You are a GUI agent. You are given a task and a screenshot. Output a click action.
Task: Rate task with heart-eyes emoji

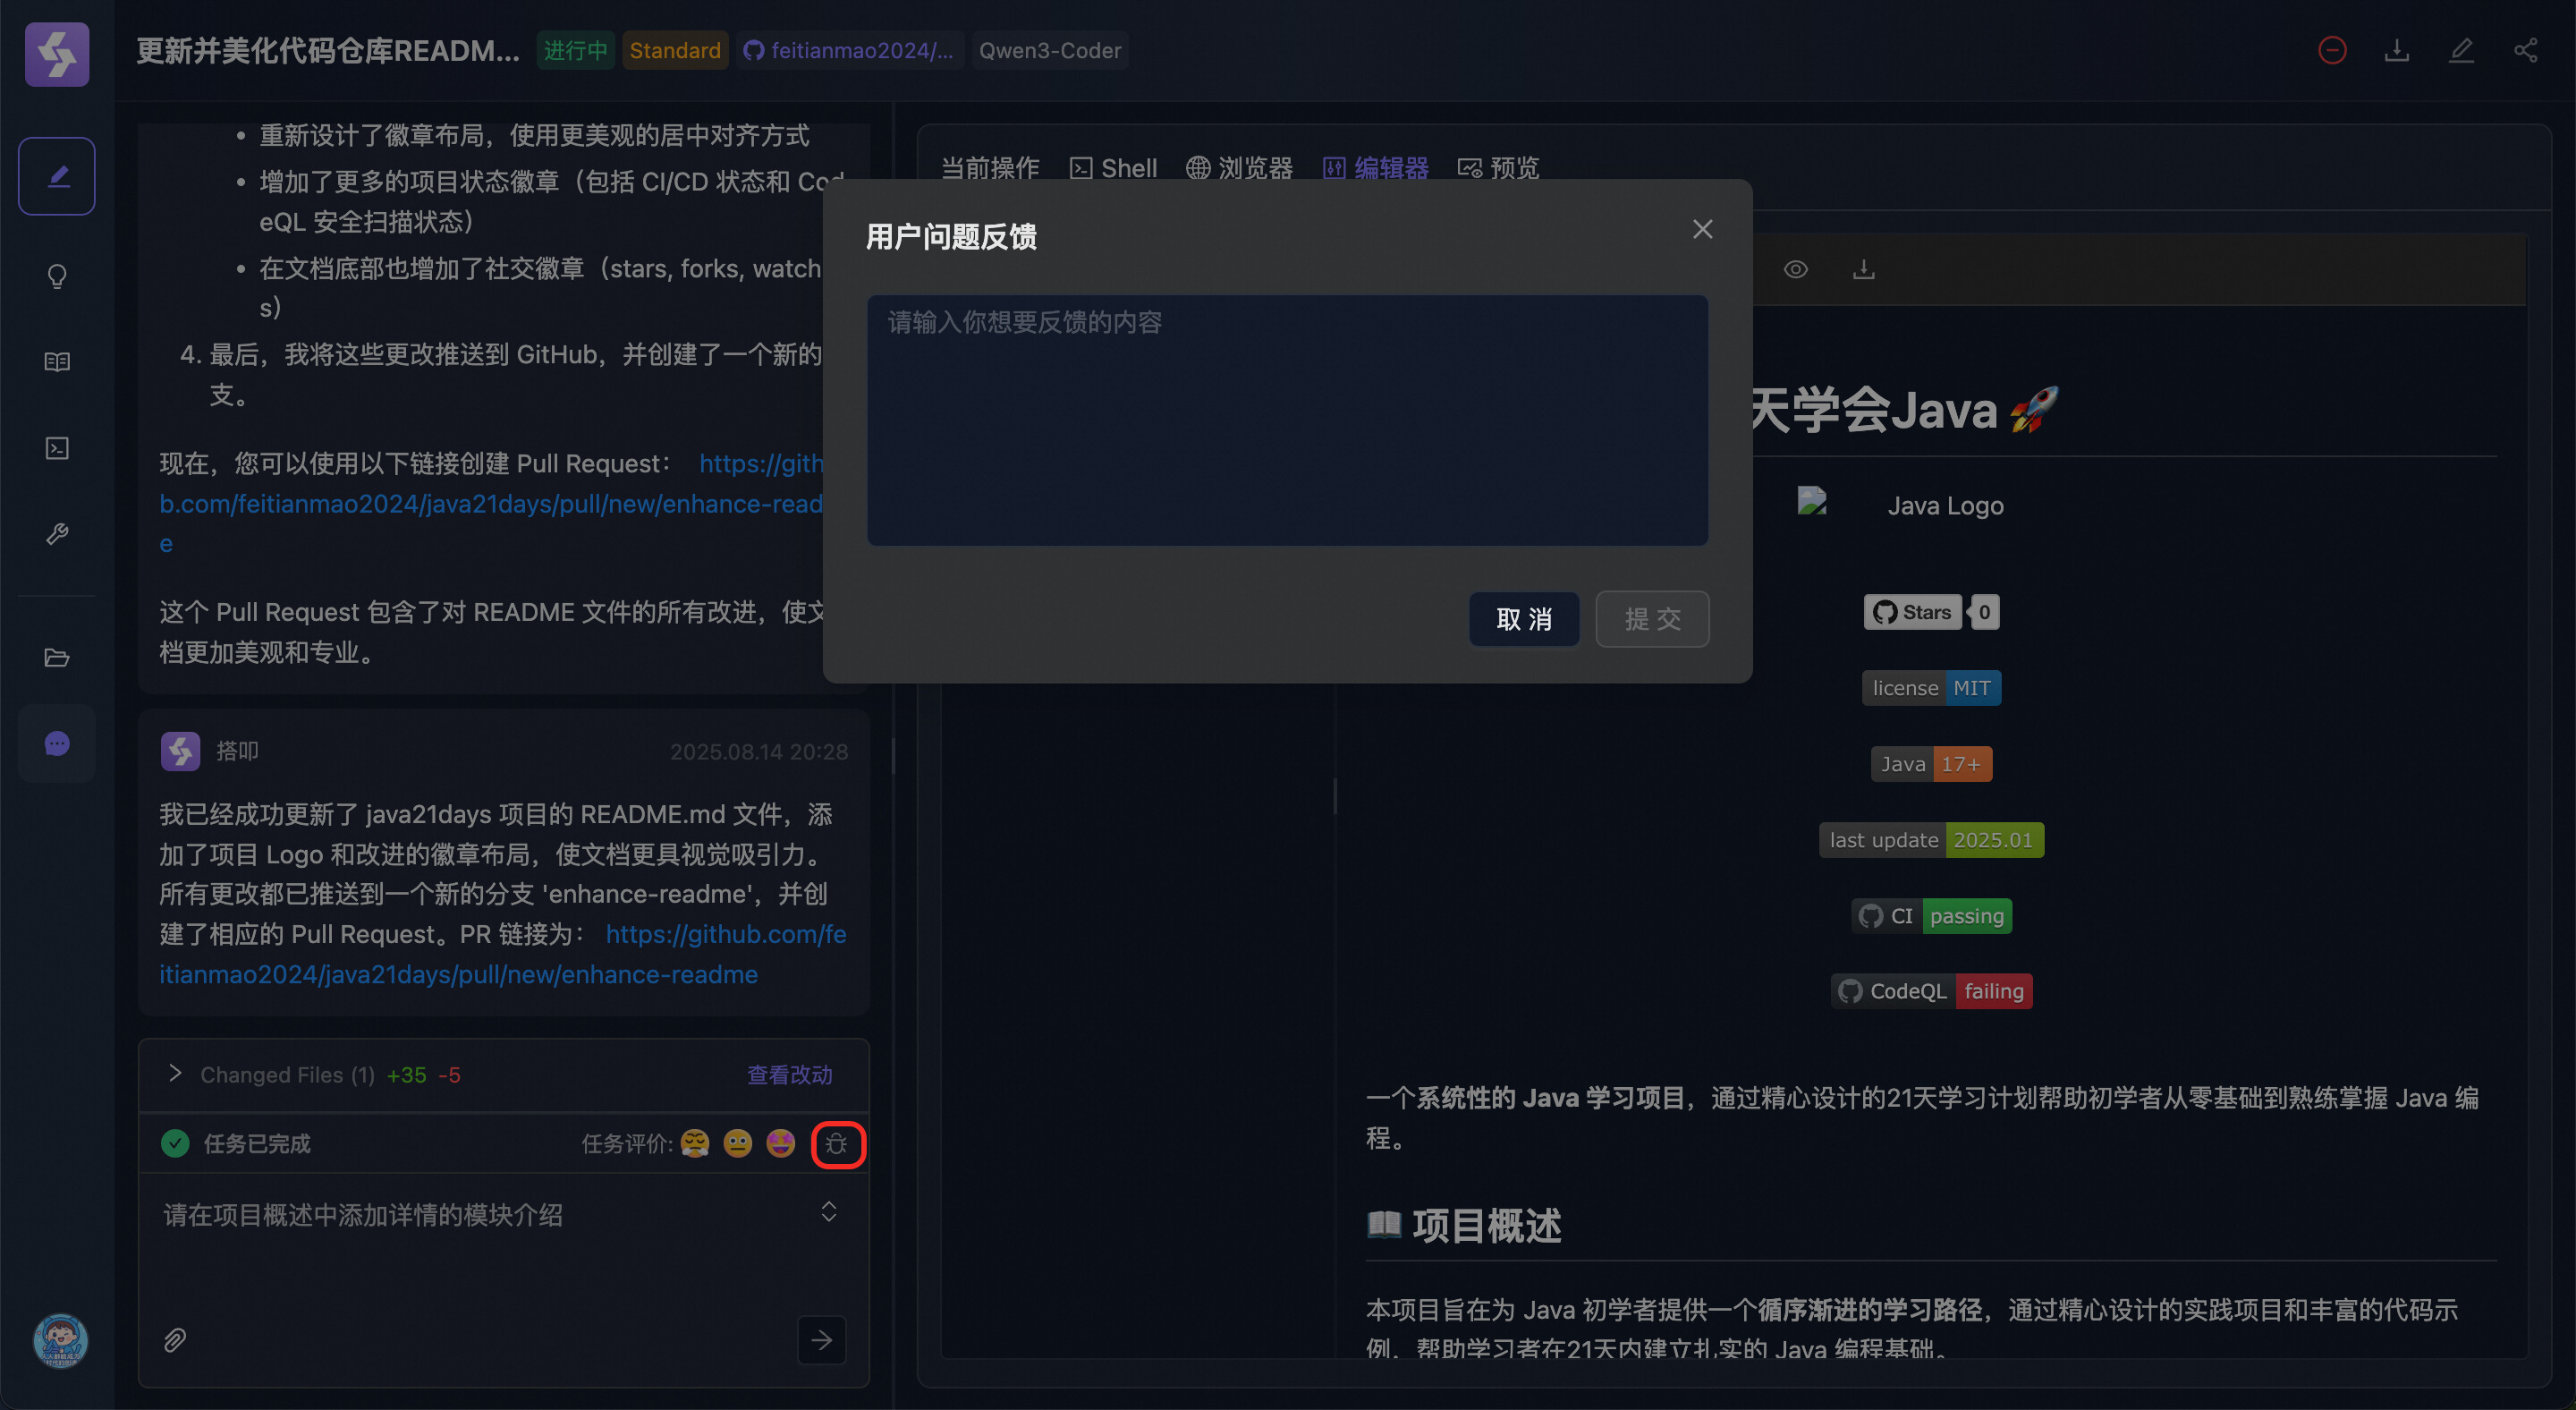click(x=780, y=1144)
